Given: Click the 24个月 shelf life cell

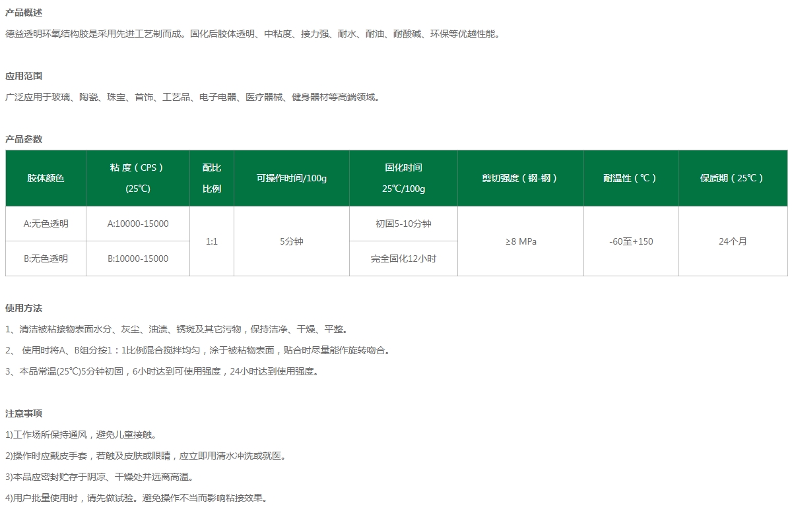Looking at the screenshot, I should click(x=733, y=241).
